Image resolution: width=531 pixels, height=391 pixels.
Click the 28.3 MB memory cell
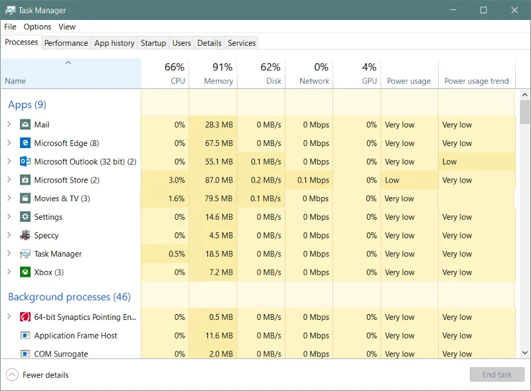pos(213,125)
